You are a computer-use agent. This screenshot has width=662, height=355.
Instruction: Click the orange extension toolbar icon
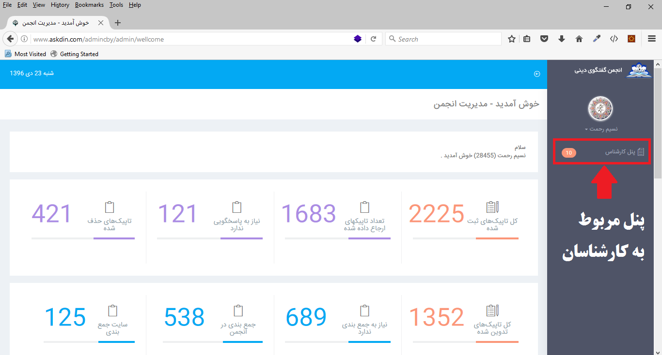coord(631,39)
